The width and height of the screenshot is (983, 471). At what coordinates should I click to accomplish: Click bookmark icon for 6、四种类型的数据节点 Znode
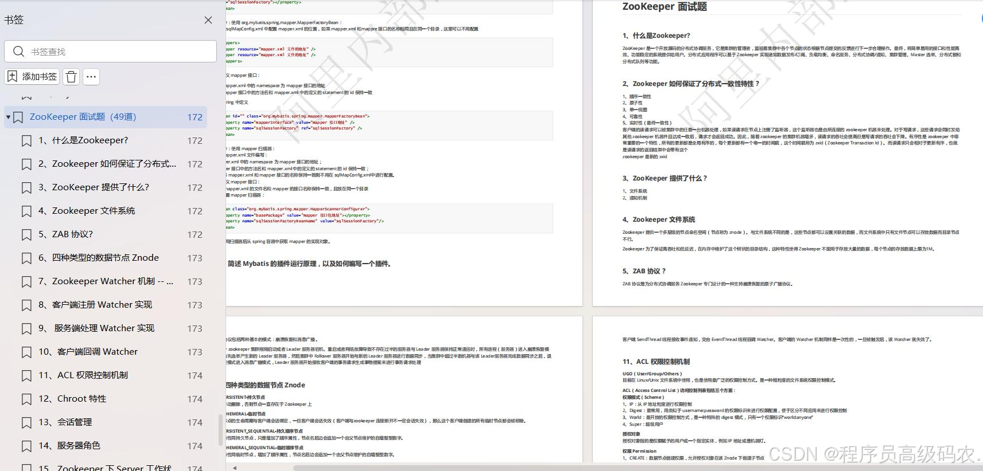26,258
